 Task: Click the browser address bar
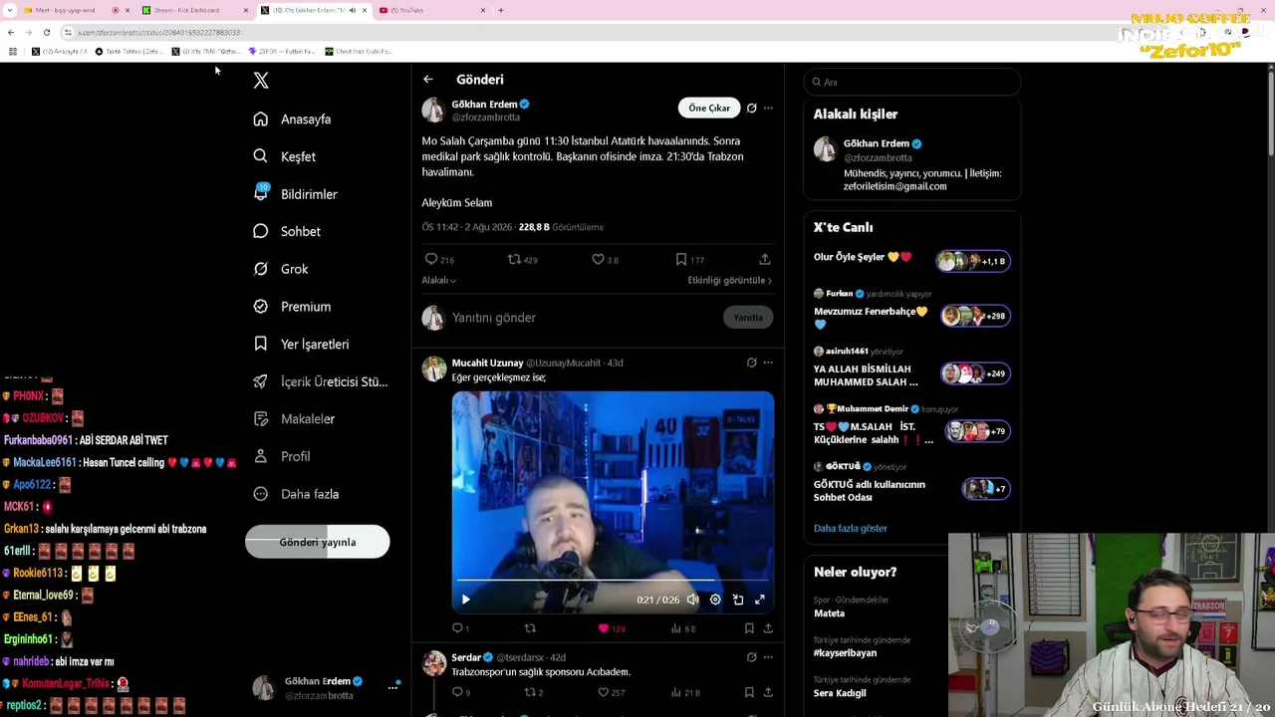point(598,32)
